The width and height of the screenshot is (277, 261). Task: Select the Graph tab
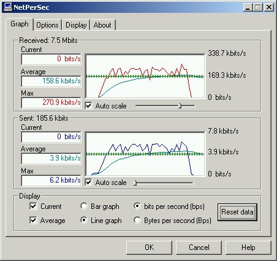[x=20, y=24]
